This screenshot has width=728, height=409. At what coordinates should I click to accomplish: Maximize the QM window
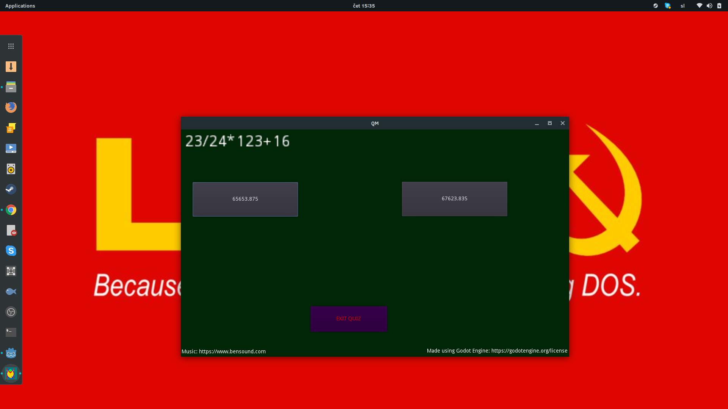click(x=550, y=123)
